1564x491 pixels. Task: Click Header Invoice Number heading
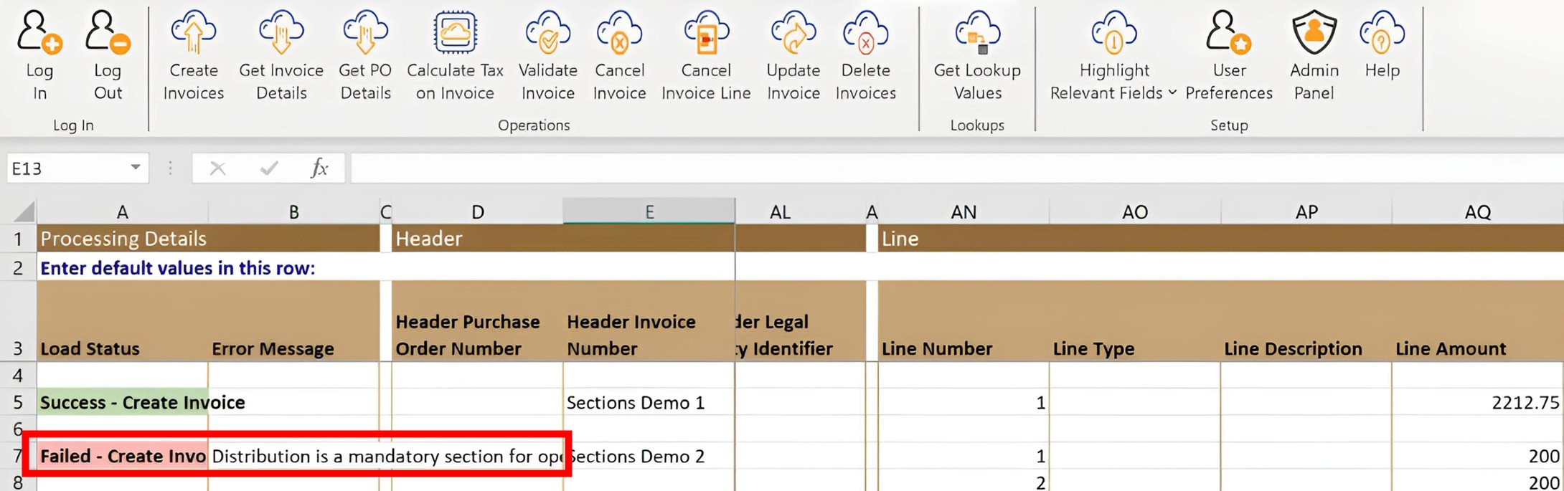click(649, 320)
